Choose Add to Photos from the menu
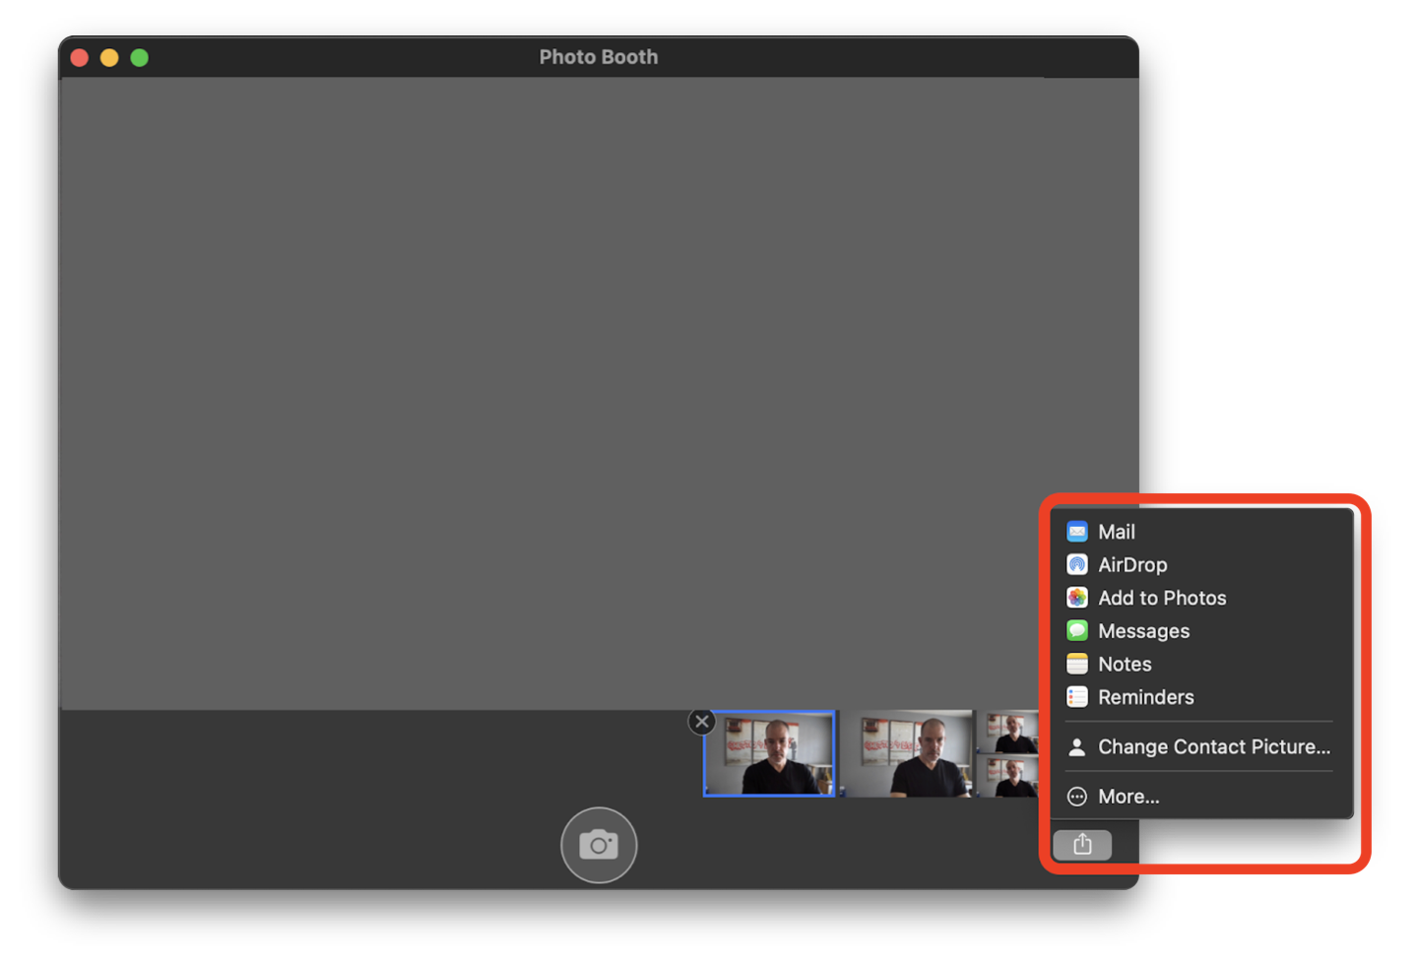Image resolution: width=1418 pixels, height=965 pixels. click(1162, 598)
